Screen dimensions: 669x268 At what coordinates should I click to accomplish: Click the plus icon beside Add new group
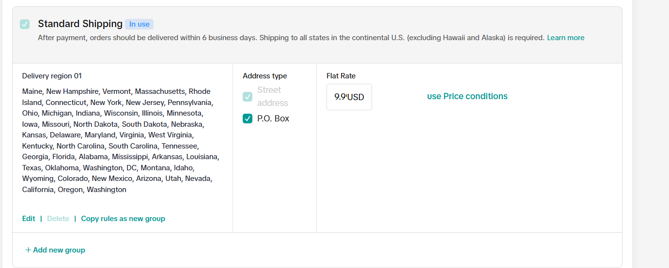click(28, 250)
